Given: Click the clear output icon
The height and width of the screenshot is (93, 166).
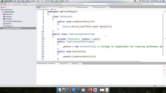Looking at the screenshot, I should point(164,70).
